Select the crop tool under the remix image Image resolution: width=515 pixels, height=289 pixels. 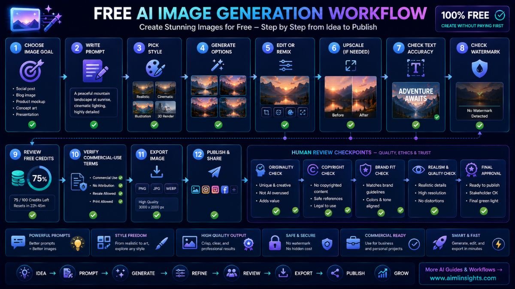pos(267,112)
